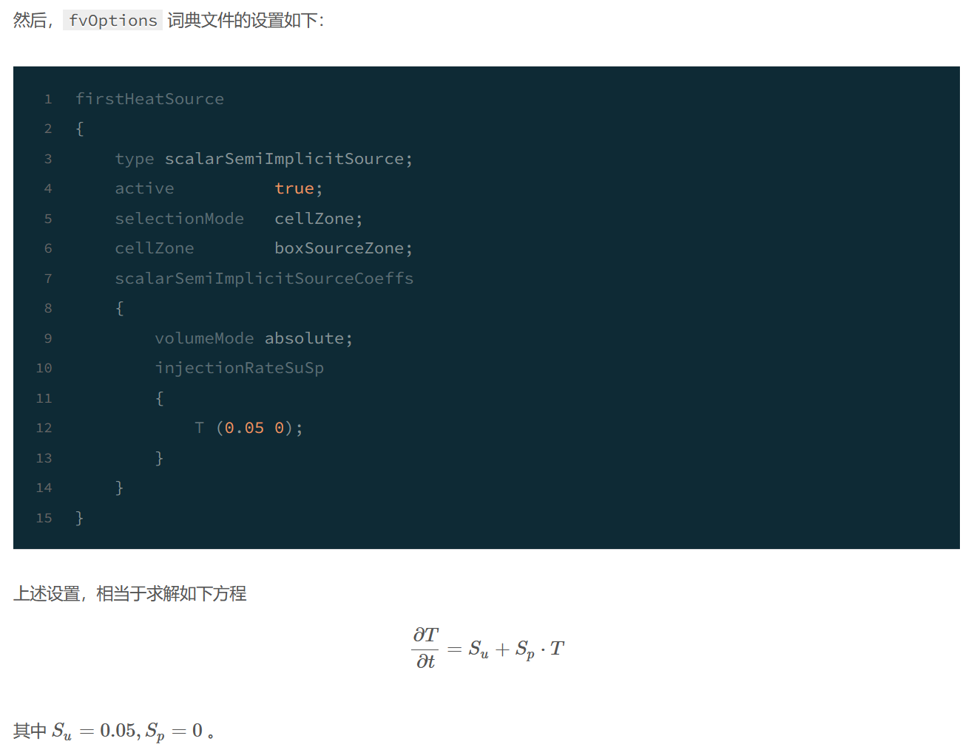Click line number 1 in the gutter
The width and height of the screenshot is (974, 747).
point(48,99)
